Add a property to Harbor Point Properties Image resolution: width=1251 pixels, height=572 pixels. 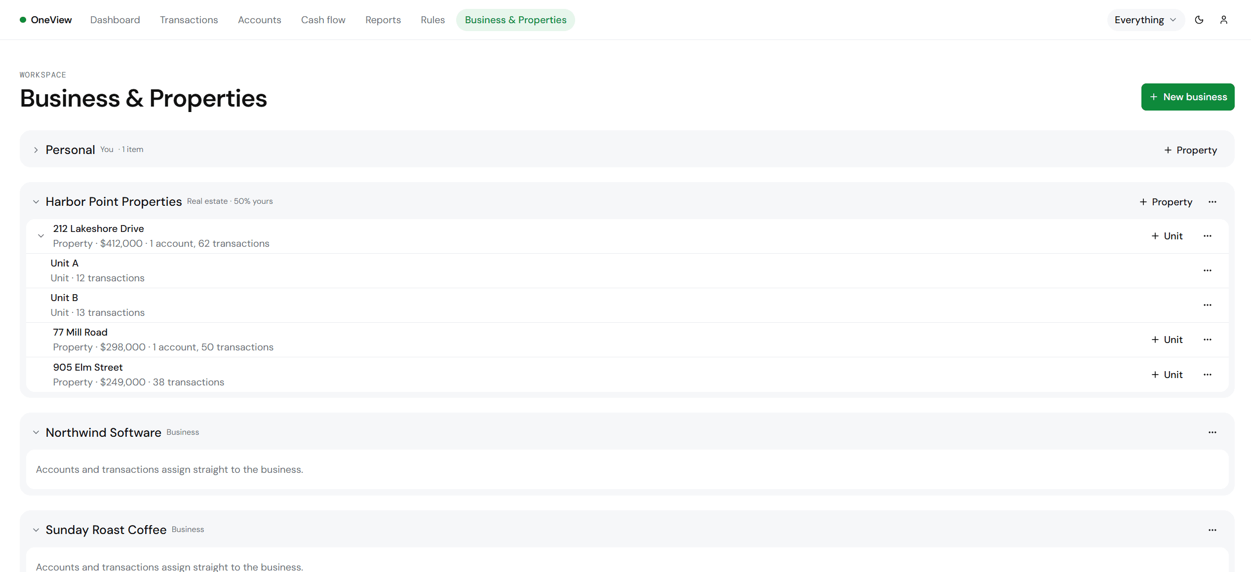tap(1166, 202)
